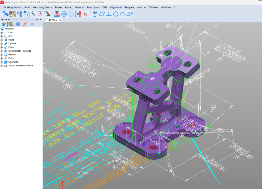Image resolution: width=262 pixels, height=189 pixels.
Task: Open the Point Cloud menu
Action: (93, 7)
